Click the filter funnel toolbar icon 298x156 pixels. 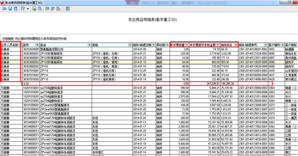coord(58,8)
